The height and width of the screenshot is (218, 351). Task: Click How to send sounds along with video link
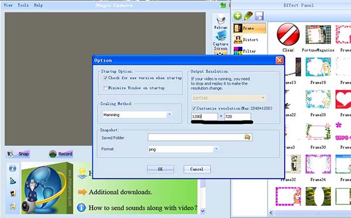[143, 207]
